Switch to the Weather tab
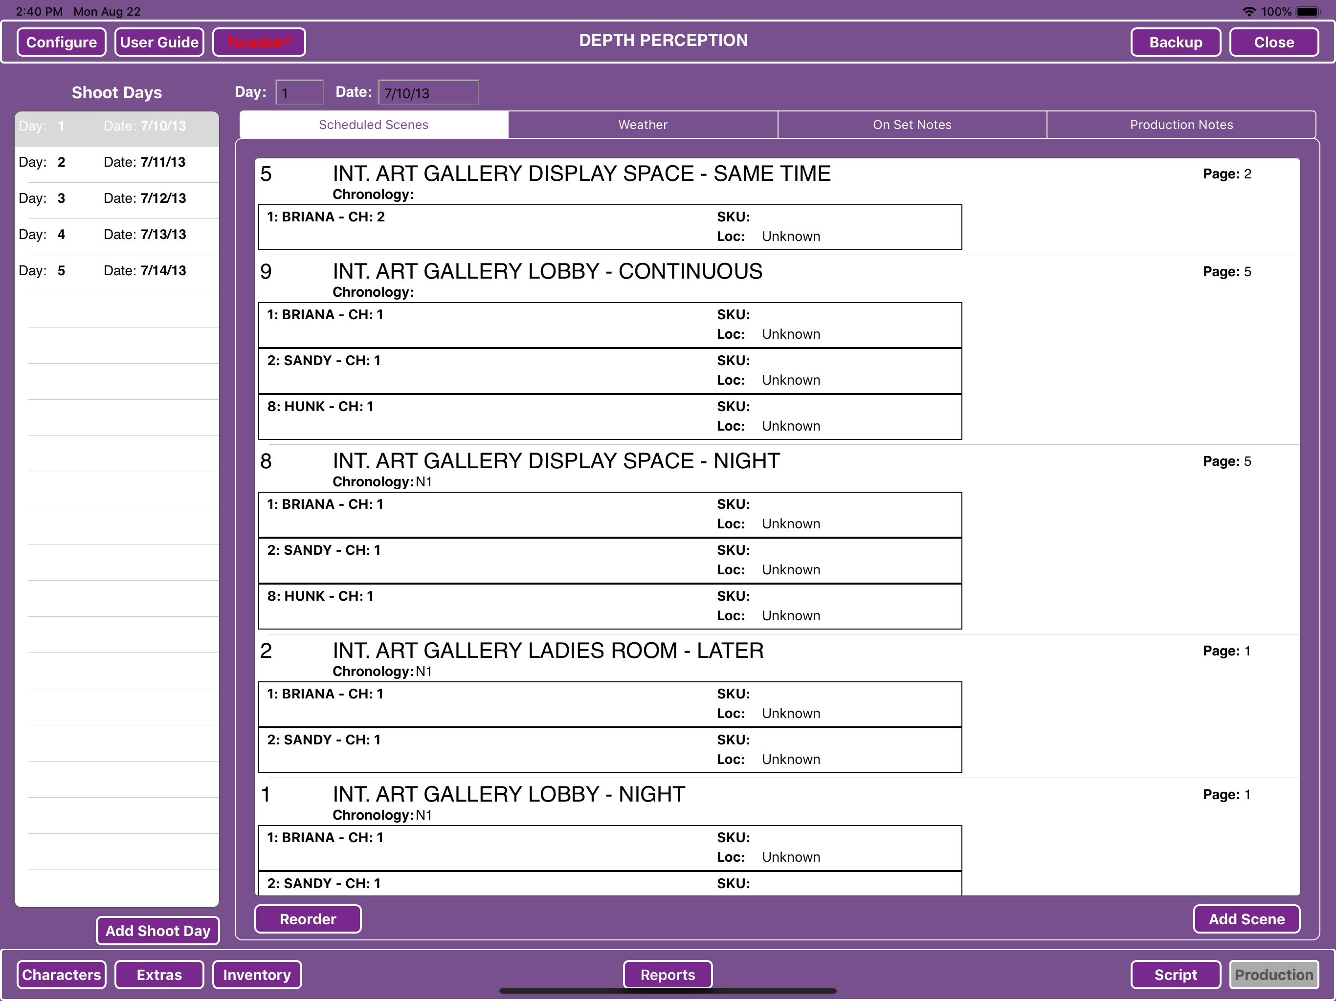 coord(643,124)
